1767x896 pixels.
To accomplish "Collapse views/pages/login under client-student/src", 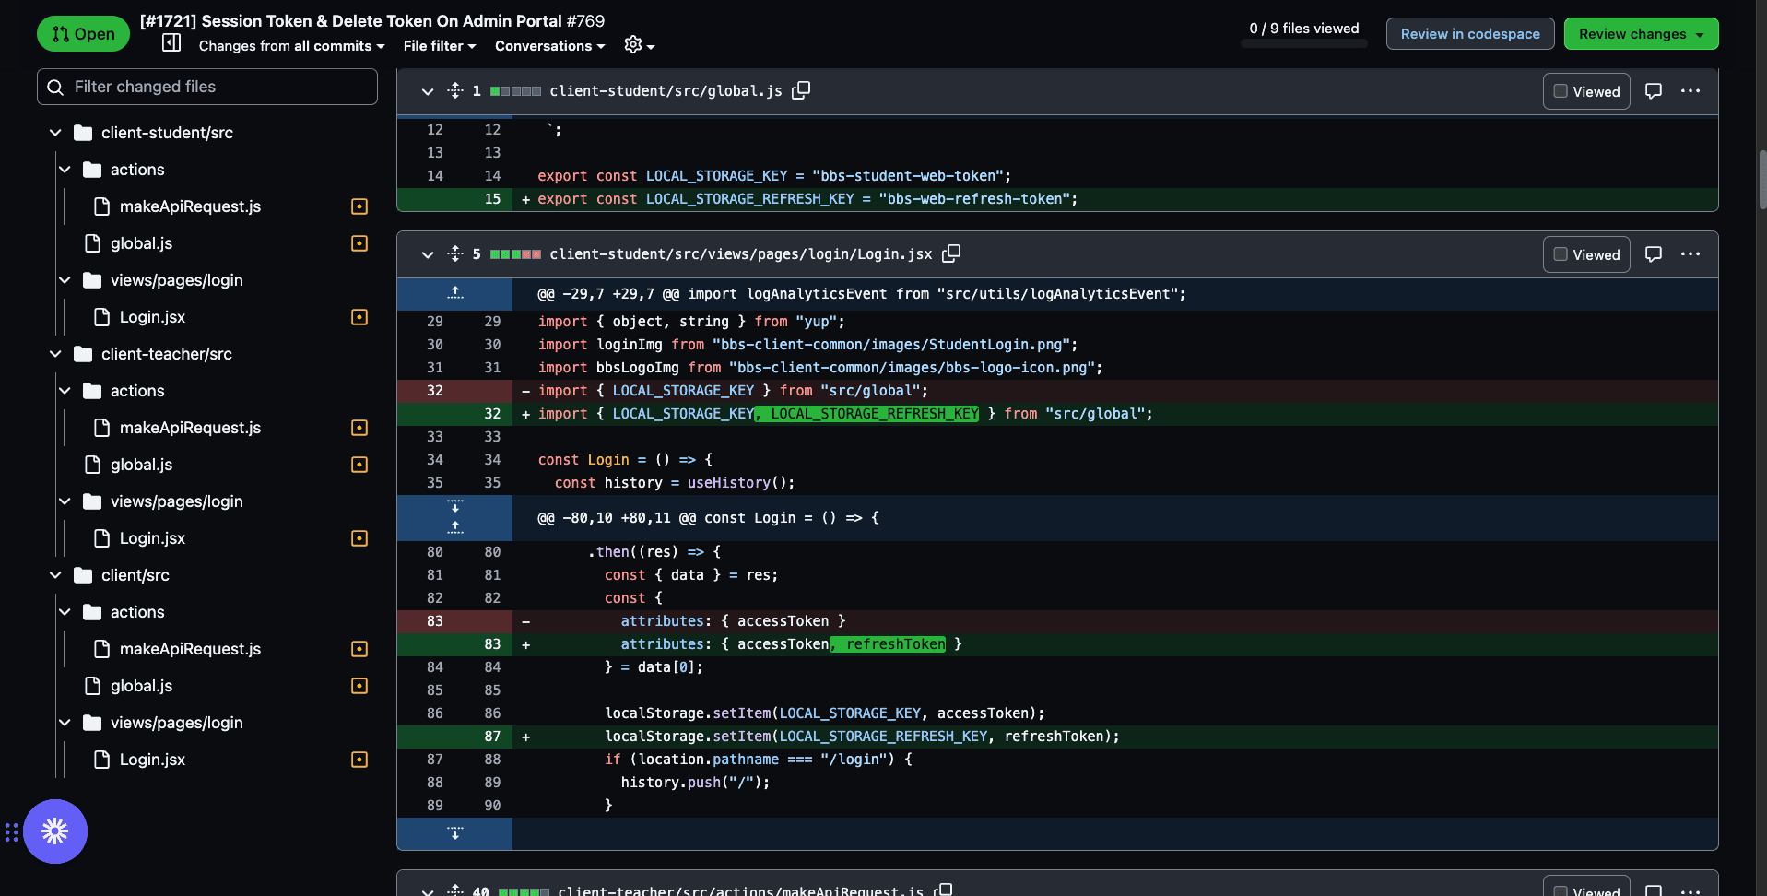I will point(65,280).
